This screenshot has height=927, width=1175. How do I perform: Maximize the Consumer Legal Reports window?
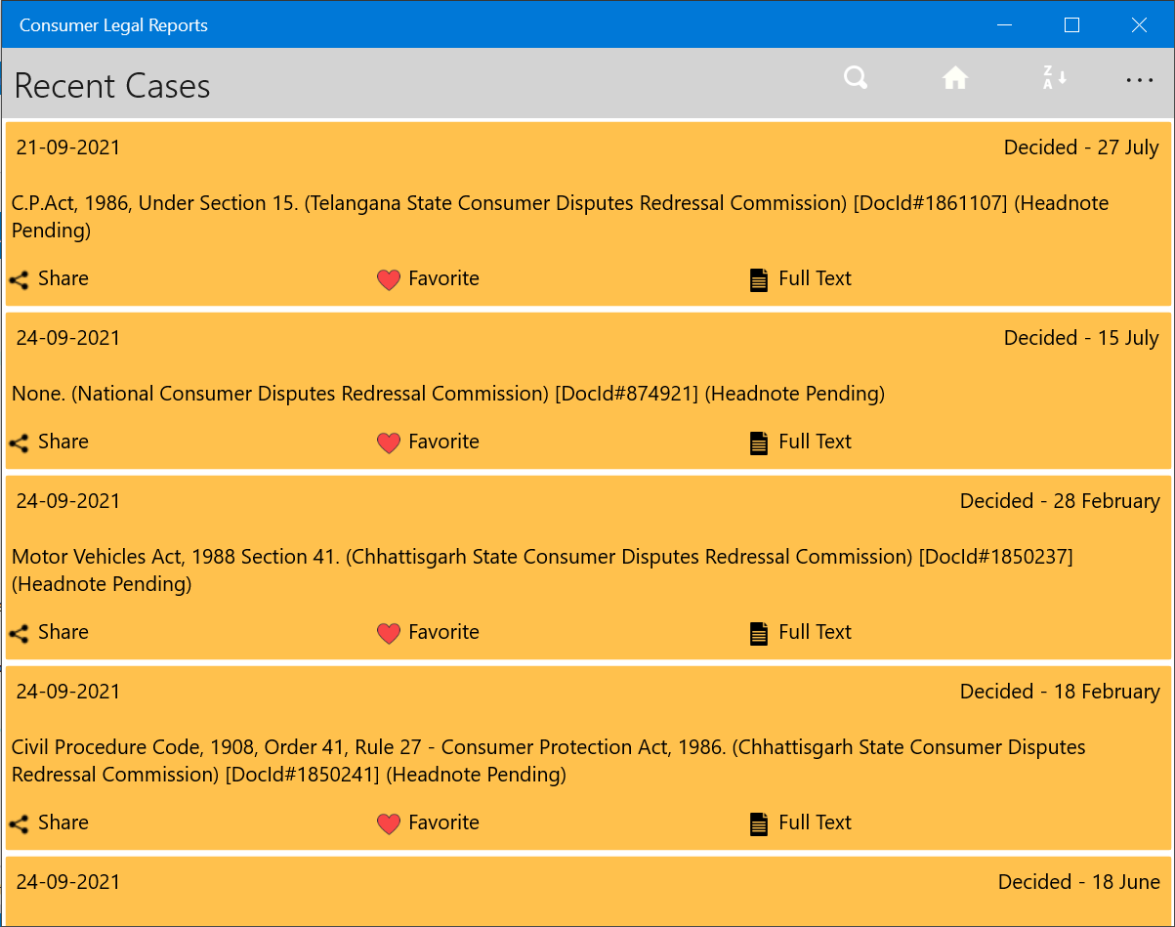[x=1071, y=25]
